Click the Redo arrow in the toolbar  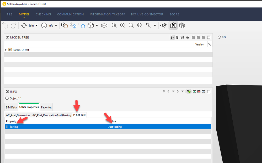tap(14, 25)
